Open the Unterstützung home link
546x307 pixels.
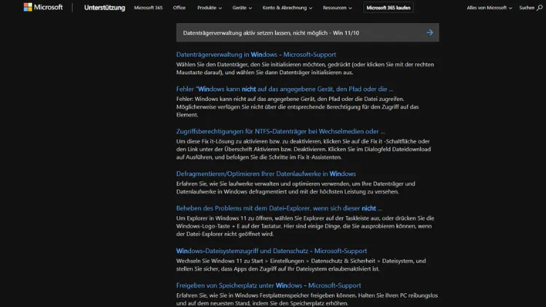pos(104,8)
